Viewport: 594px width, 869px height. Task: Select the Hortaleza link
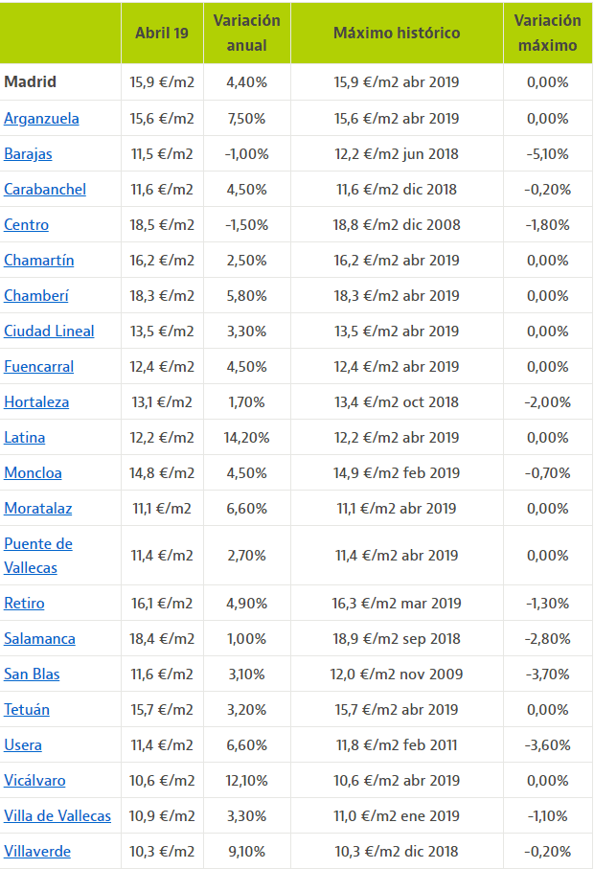pyautogui.click(x=36, y=402)
